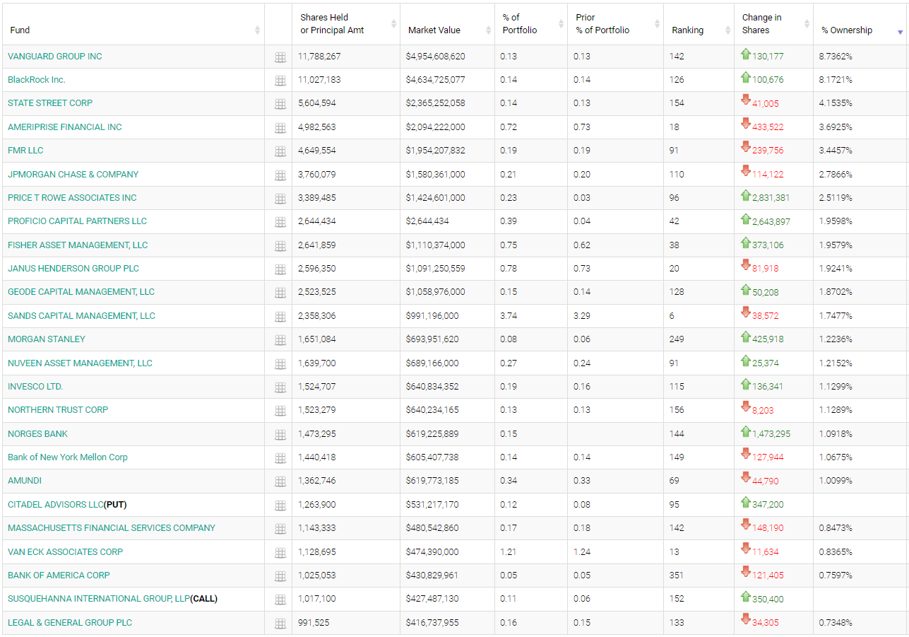Viewport: 909px width, 637px height.
Task: Click ownership value 8.1721%
Action: point(836,80)
